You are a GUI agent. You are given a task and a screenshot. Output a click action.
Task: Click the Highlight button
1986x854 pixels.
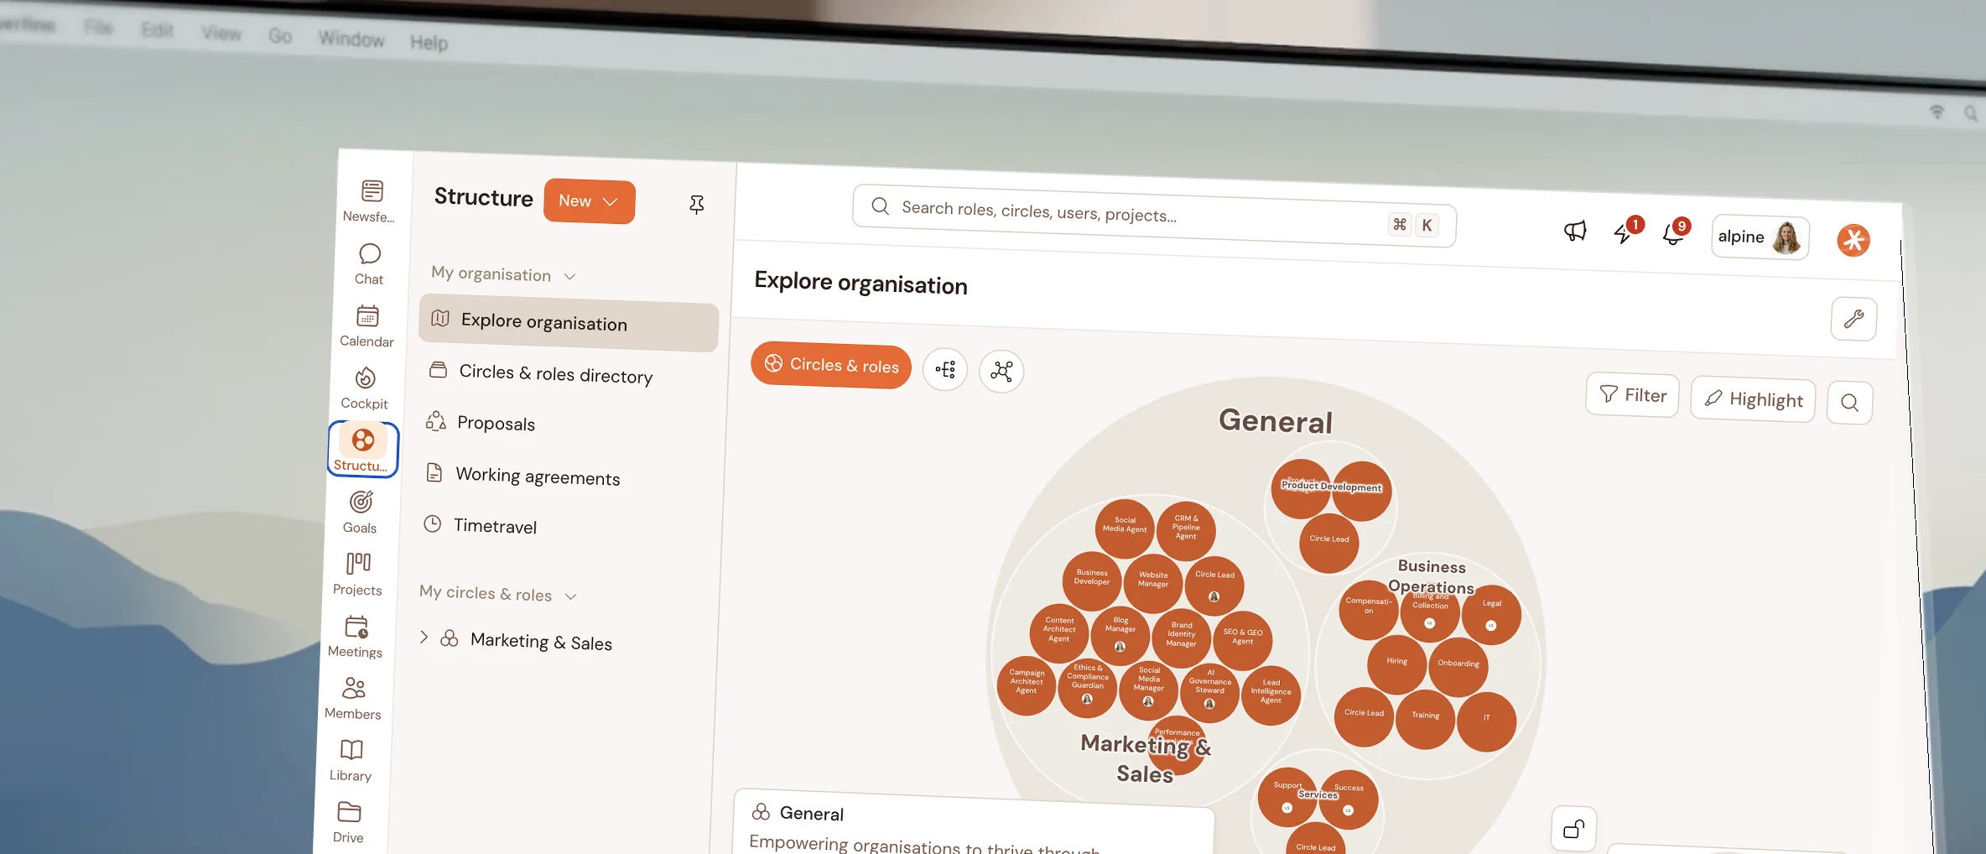point(1753,399)
